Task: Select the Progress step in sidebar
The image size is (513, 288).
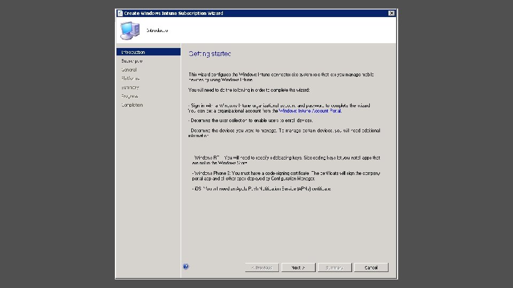Action: [129, 96]
